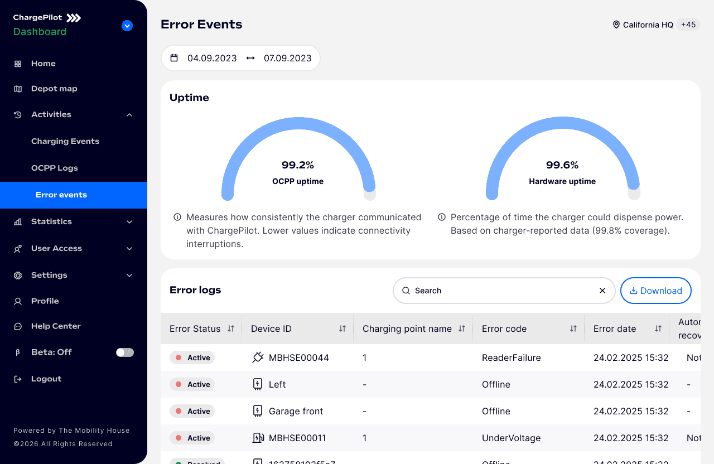Open the California HQ location selector
714x464 pixels.
pos(648,25)
